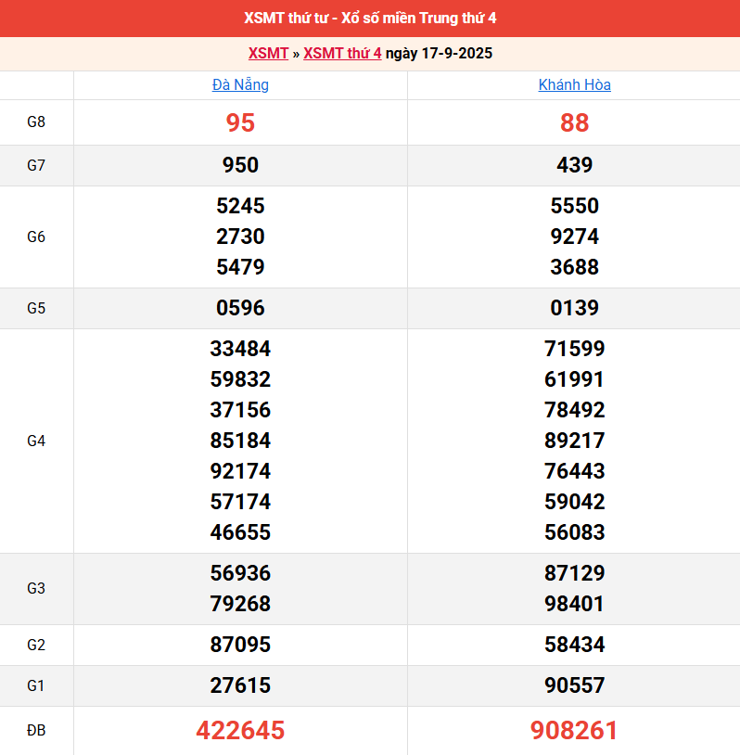The height and width of the screenshot is (755, 740).
Task: Select the G6 row label
Action: point(36,237)
